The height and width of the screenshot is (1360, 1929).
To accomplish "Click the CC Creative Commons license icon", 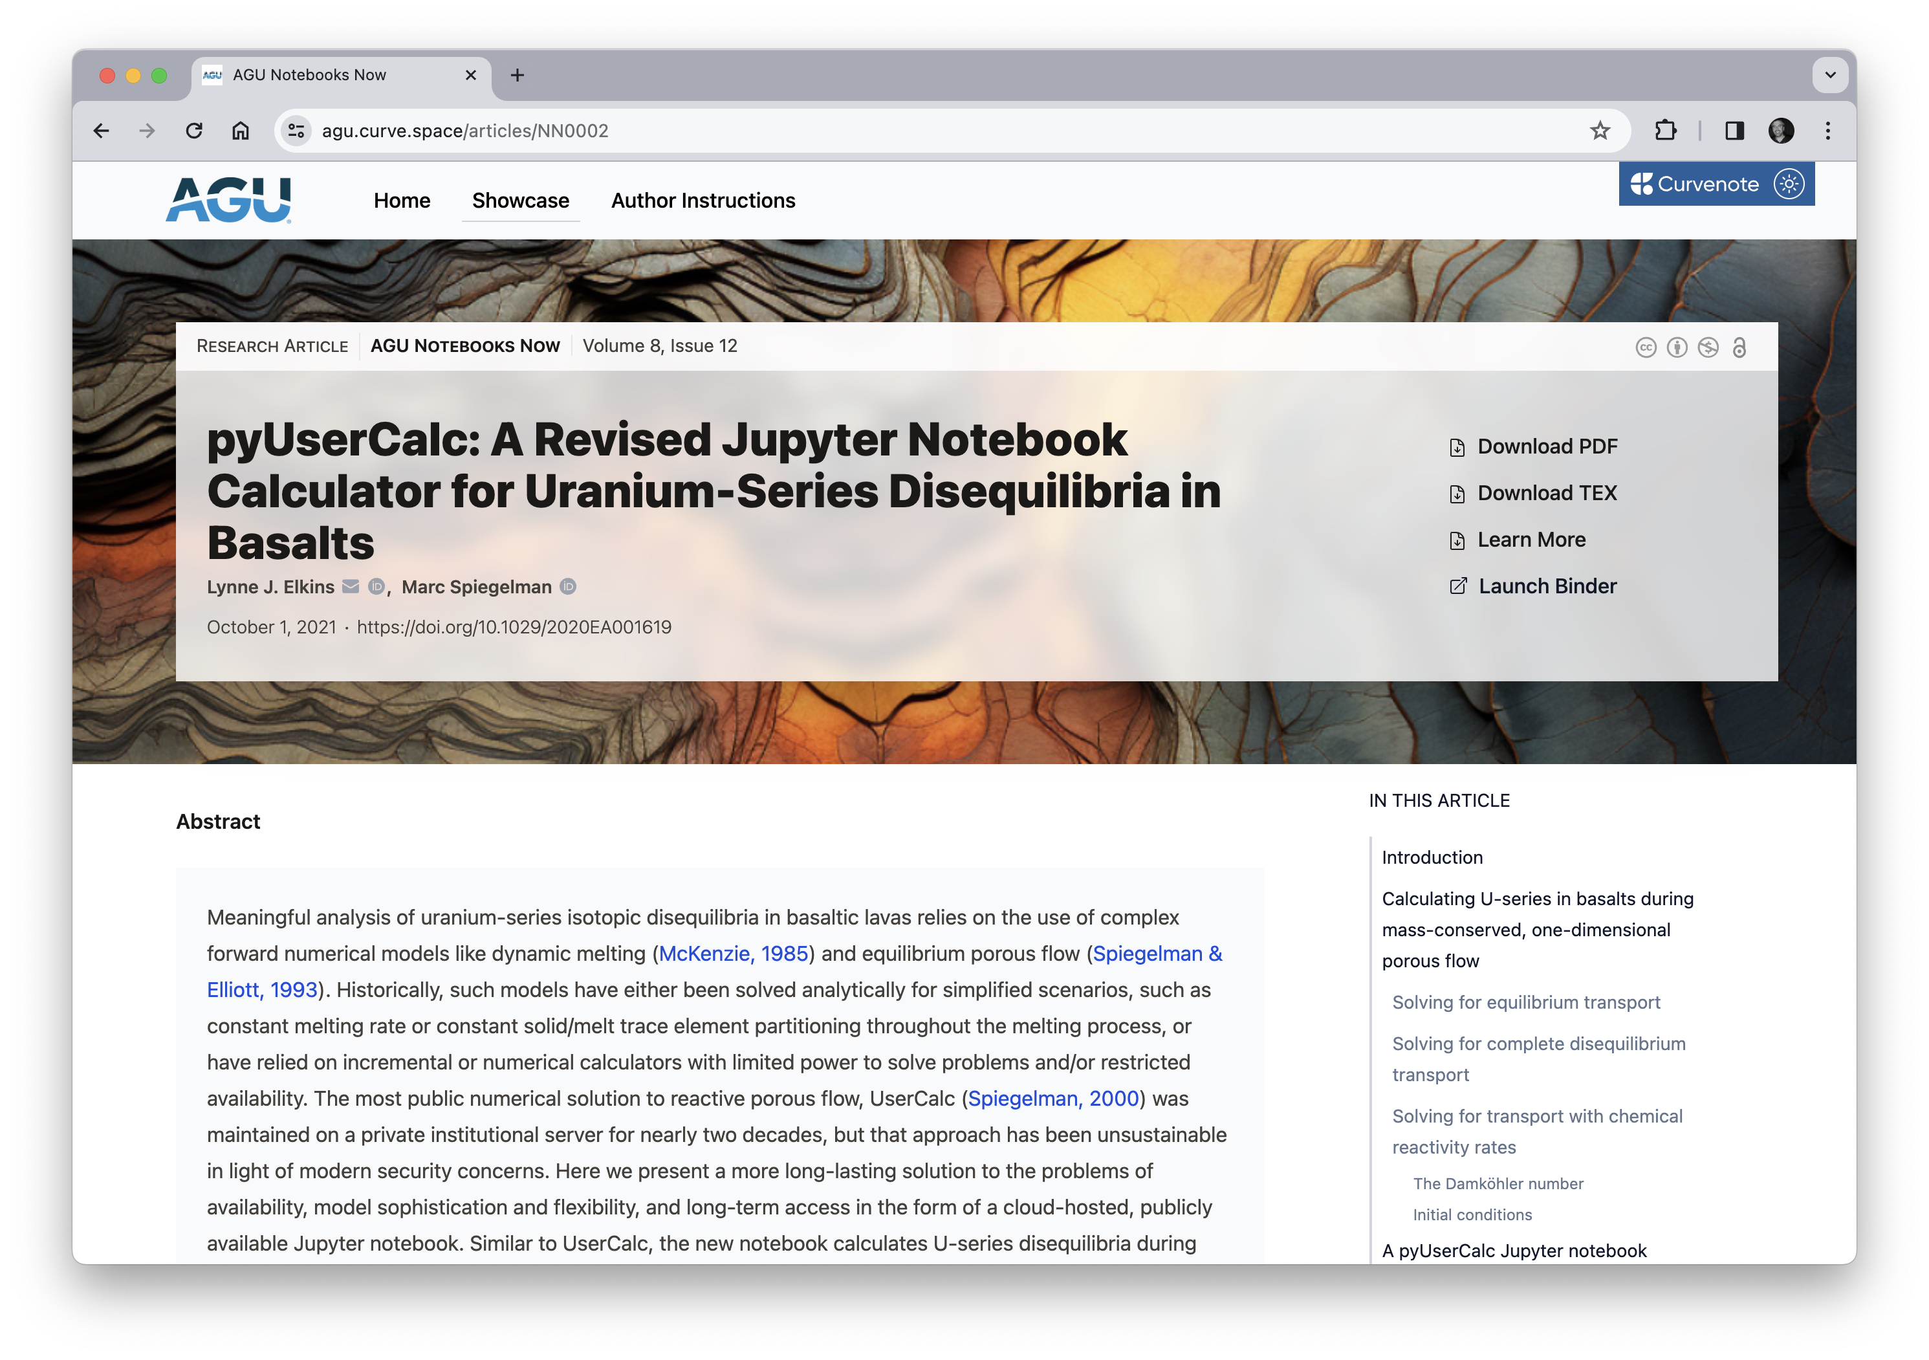I will coord(1647,347).
